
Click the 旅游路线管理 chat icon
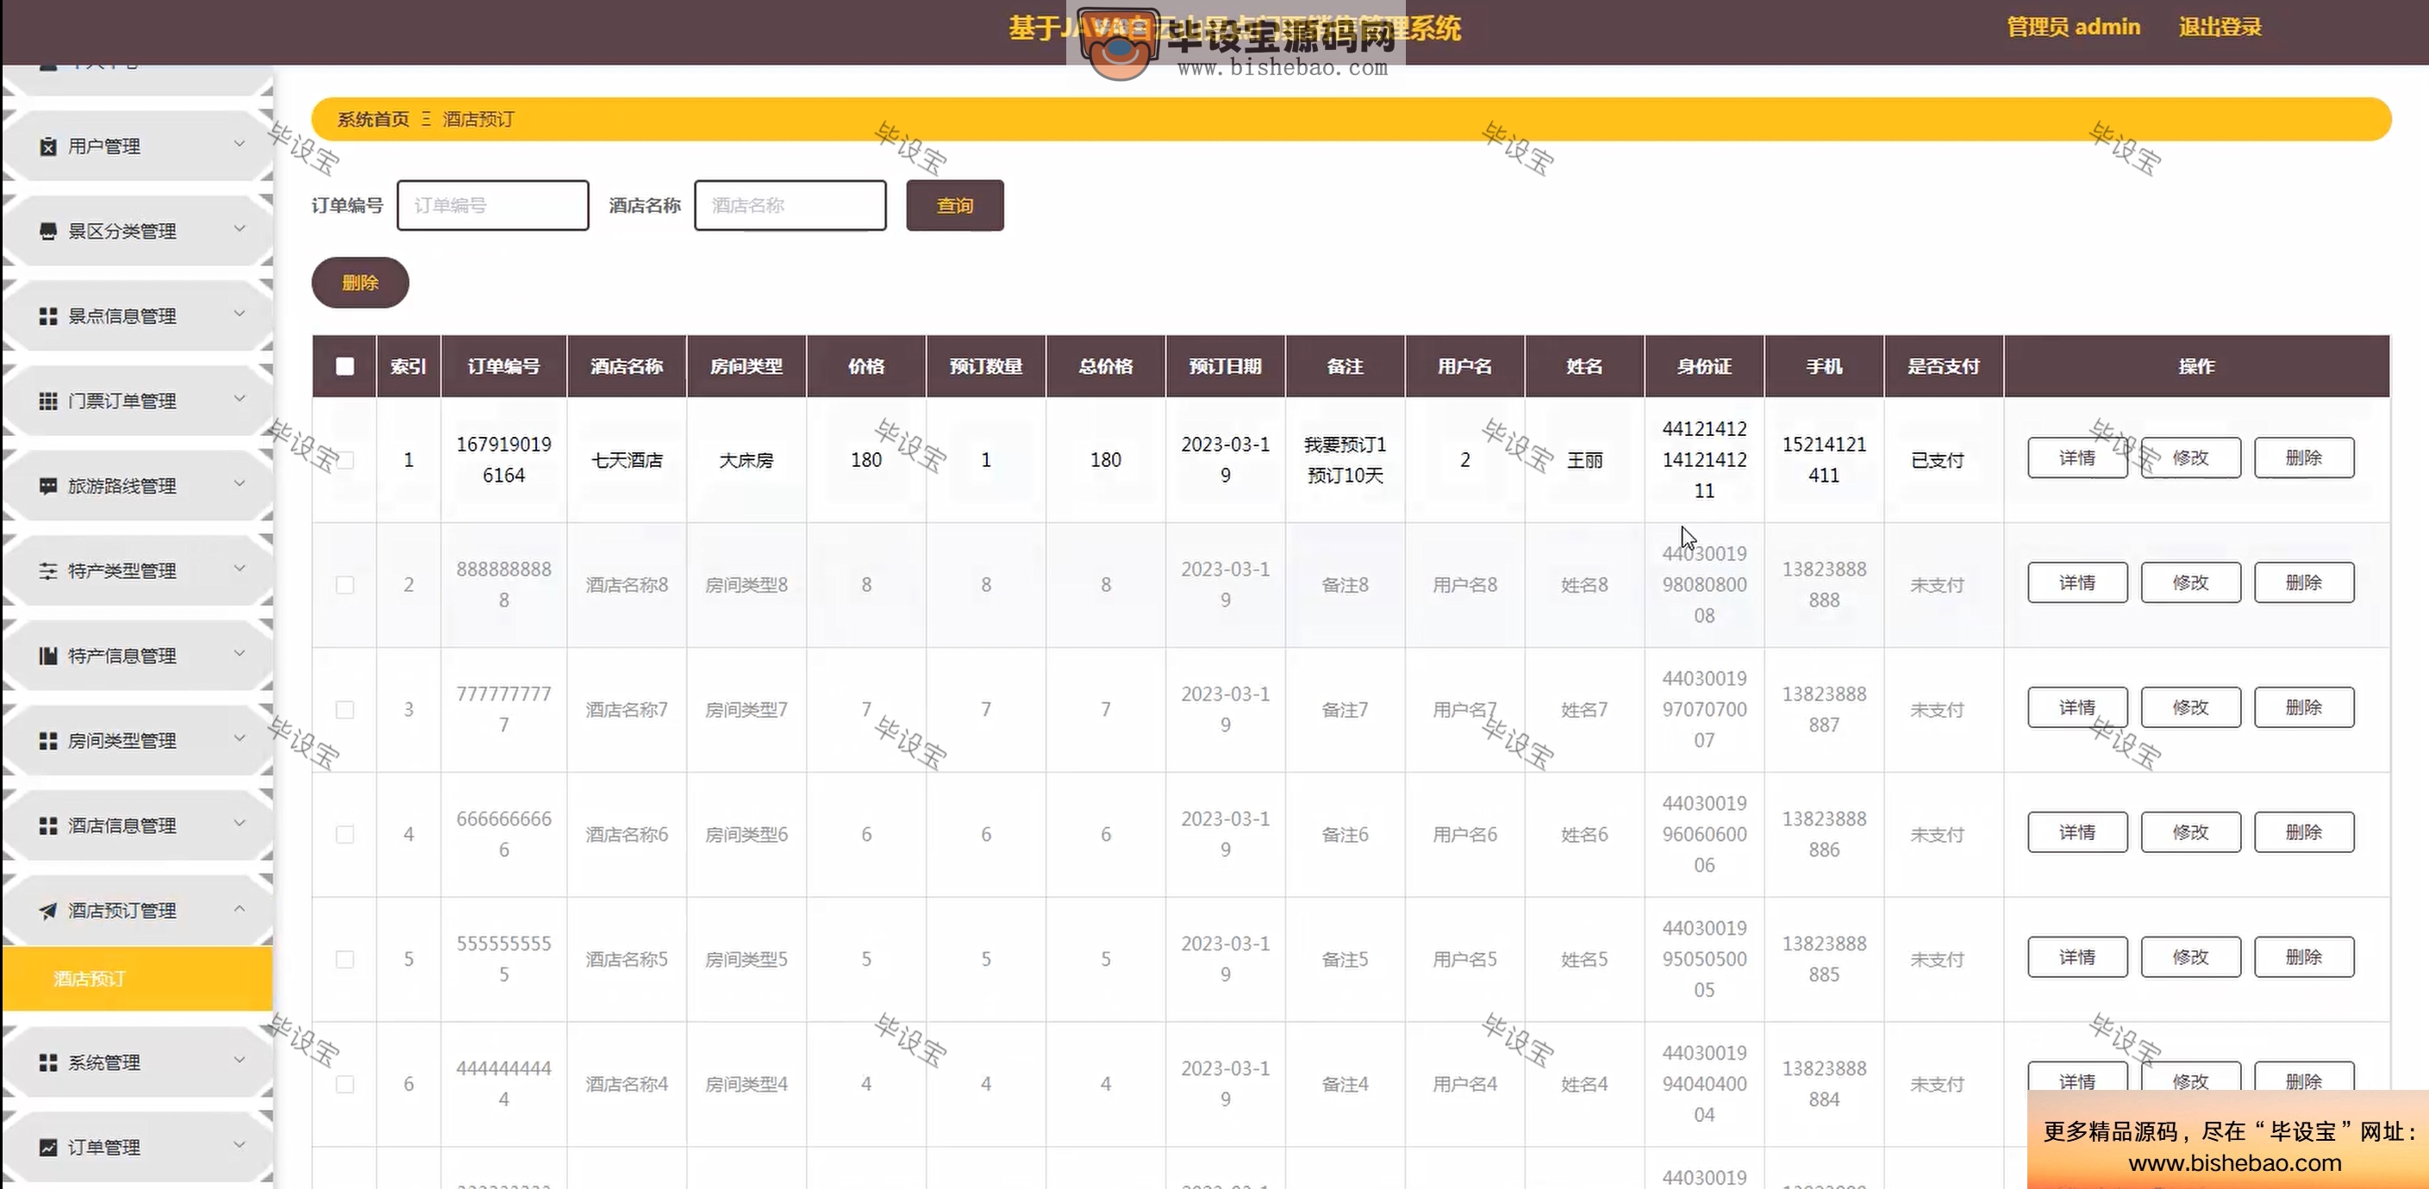[48, 486]
